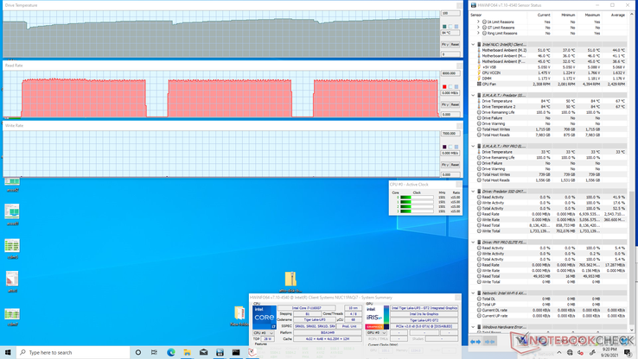Open the notification center icon

coord(630,352)
